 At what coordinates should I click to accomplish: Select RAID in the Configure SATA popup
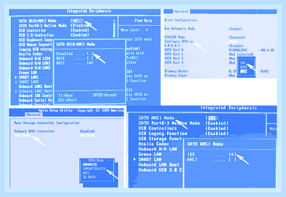(x=244, y=67)
